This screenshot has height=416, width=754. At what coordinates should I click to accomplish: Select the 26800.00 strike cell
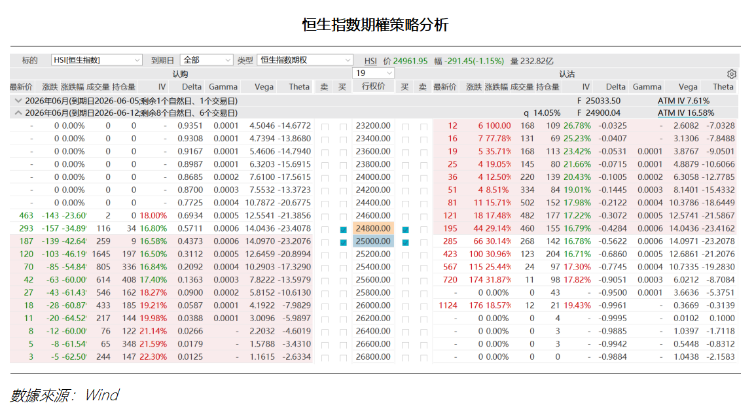pos(373,357)
